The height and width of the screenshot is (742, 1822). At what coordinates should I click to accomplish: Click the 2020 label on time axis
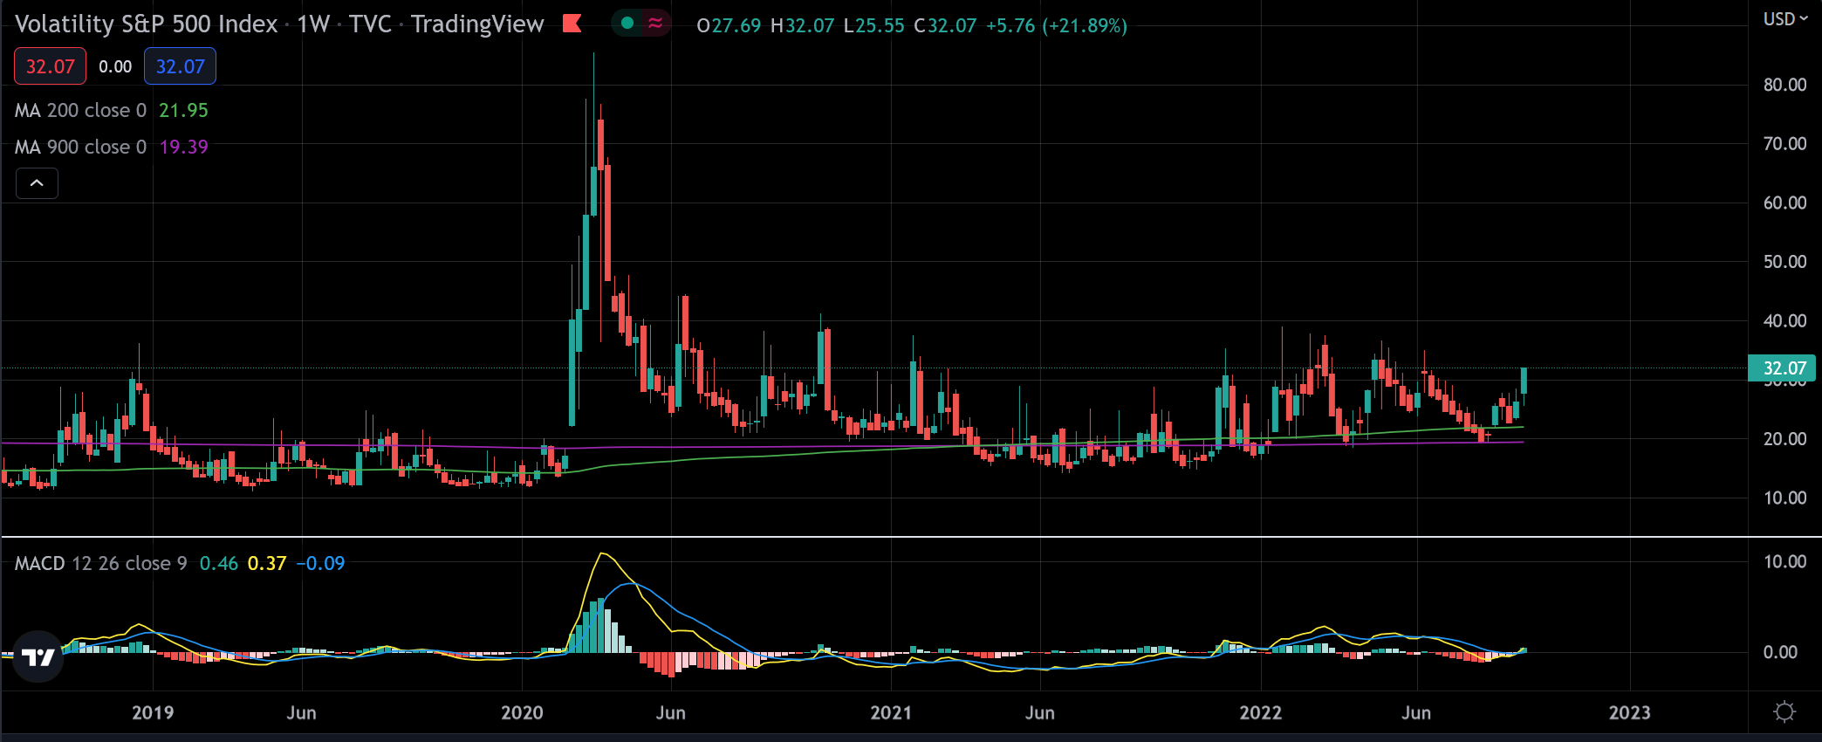(522, 713)
